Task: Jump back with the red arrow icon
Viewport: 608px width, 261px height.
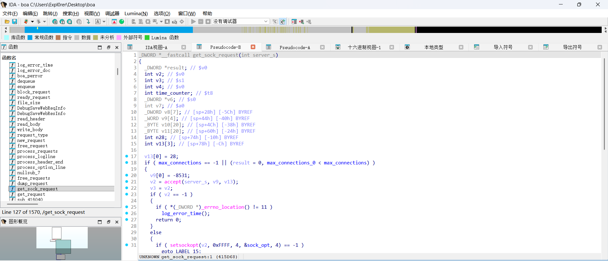Action: pos(26,22)
